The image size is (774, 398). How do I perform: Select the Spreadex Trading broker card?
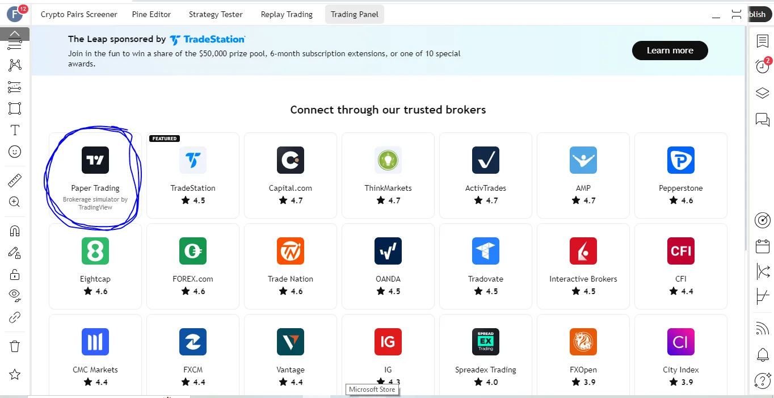[486, 355]
